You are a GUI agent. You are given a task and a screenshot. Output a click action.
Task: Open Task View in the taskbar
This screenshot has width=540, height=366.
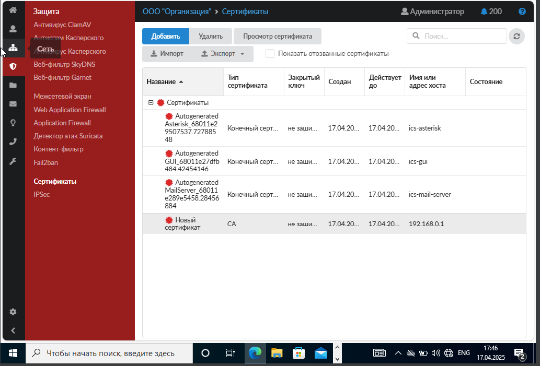230,353
